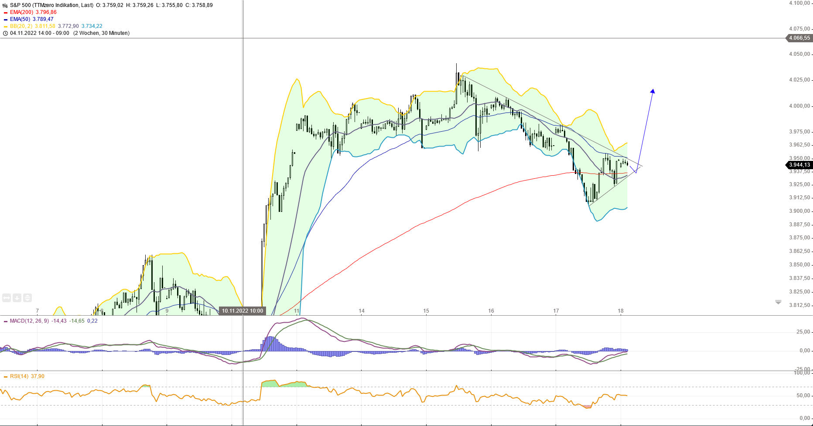Click the blue EMA(50) legend color marker
813x426 pixels.
pos(5,19)
